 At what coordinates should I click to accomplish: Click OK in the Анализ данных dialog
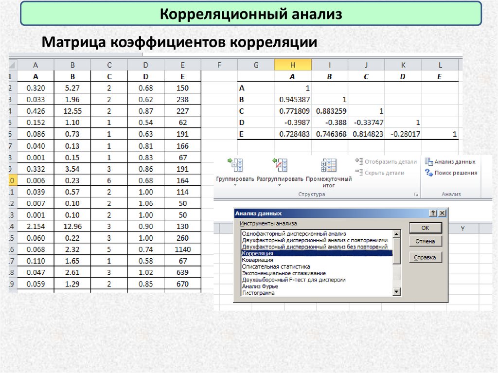click(x=425, y=228)
